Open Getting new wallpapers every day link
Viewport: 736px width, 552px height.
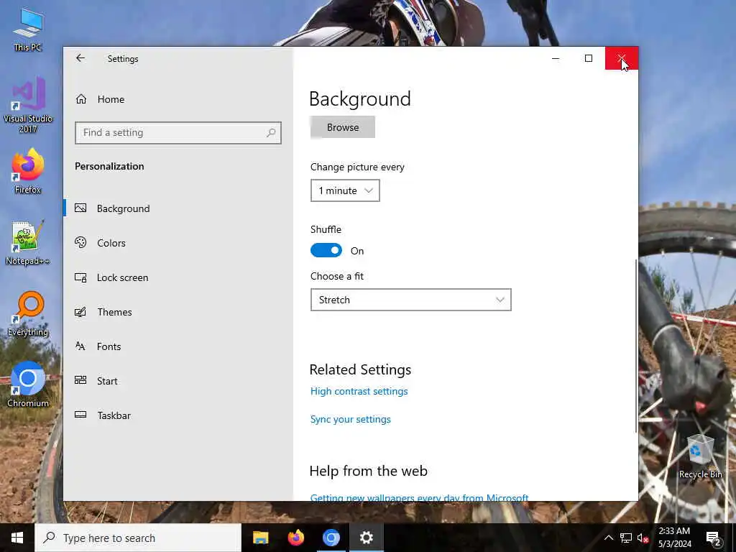coord(419,497)
